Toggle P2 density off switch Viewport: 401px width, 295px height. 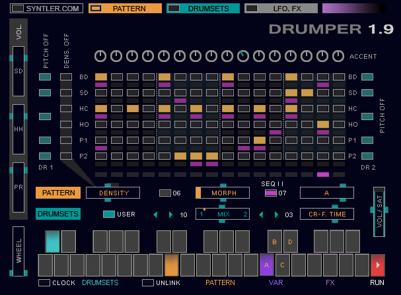click(66, 156)
